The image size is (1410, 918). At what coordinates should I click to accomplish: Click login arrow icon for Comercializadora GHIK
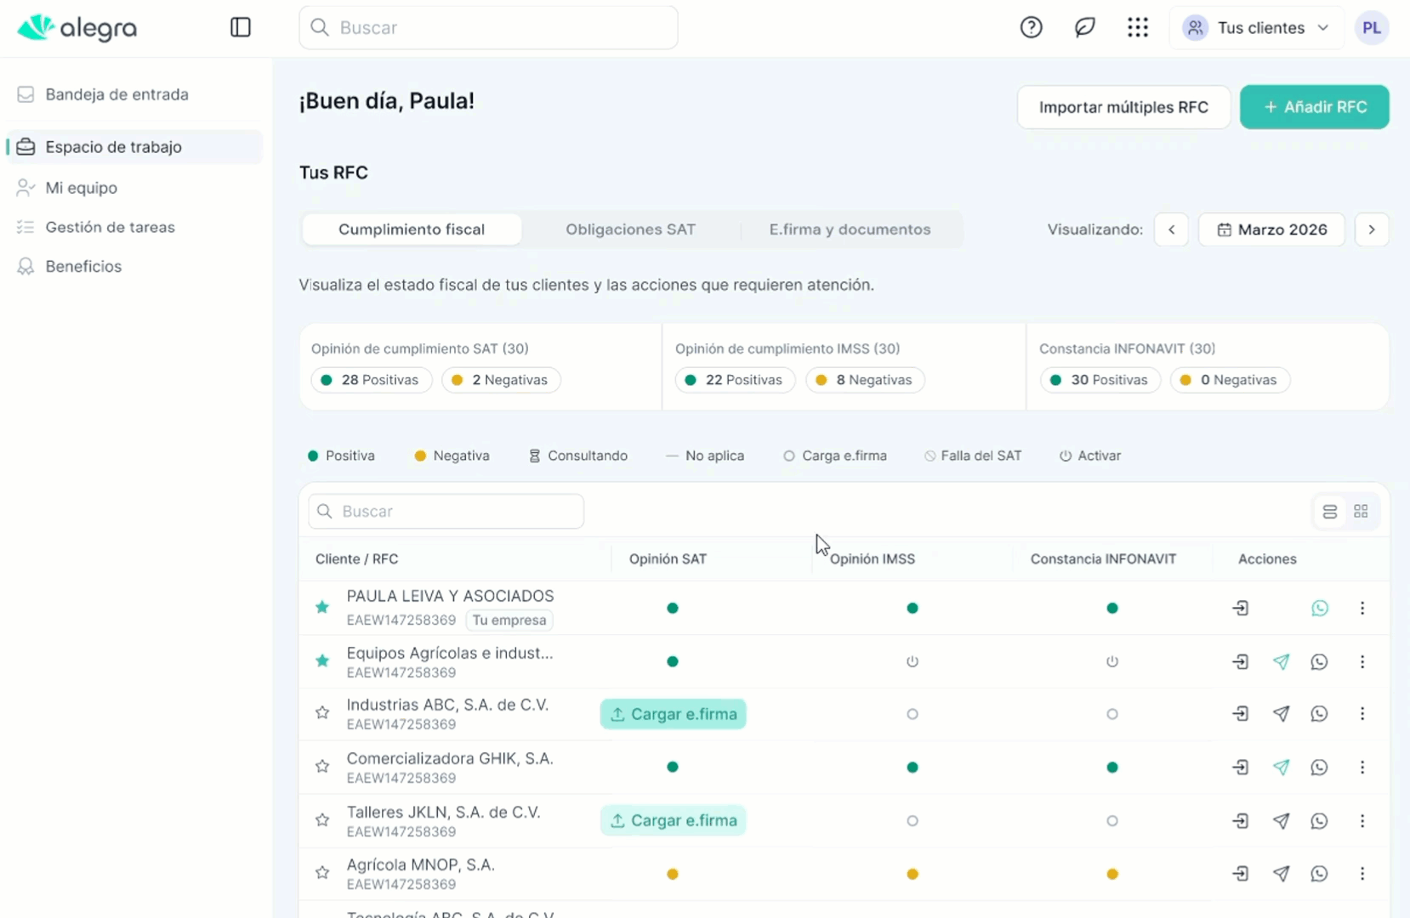coord(1241,767)
